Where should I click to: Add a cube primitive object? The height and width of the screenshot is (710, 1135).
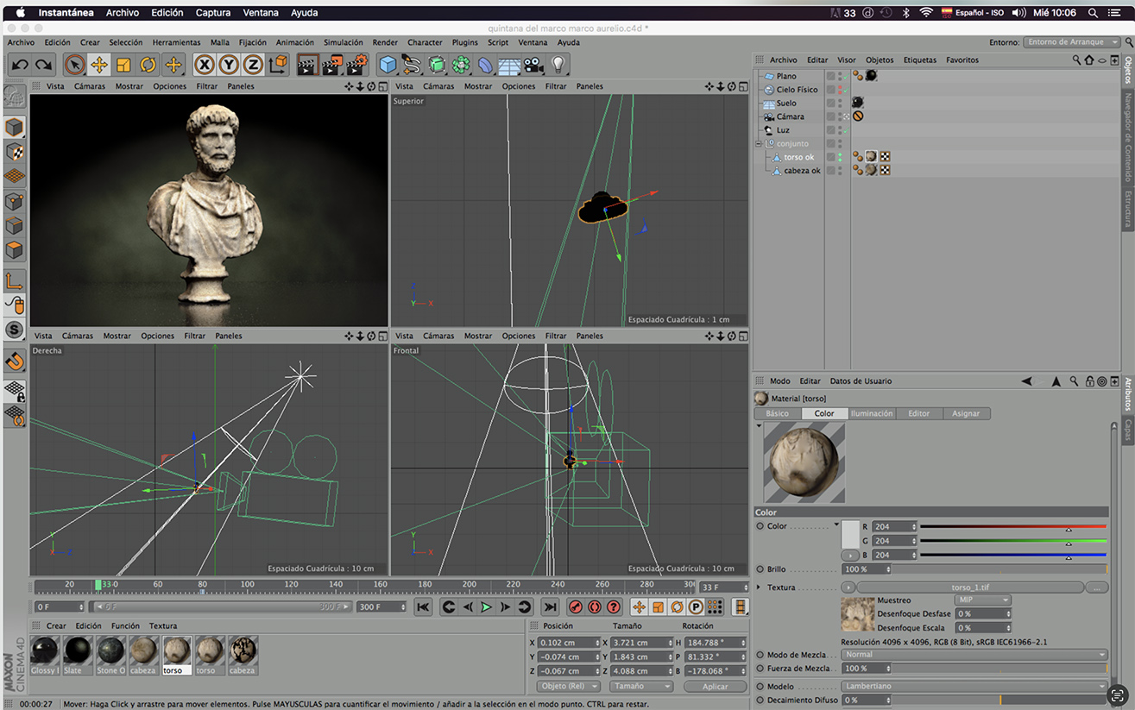coord(388,65)
